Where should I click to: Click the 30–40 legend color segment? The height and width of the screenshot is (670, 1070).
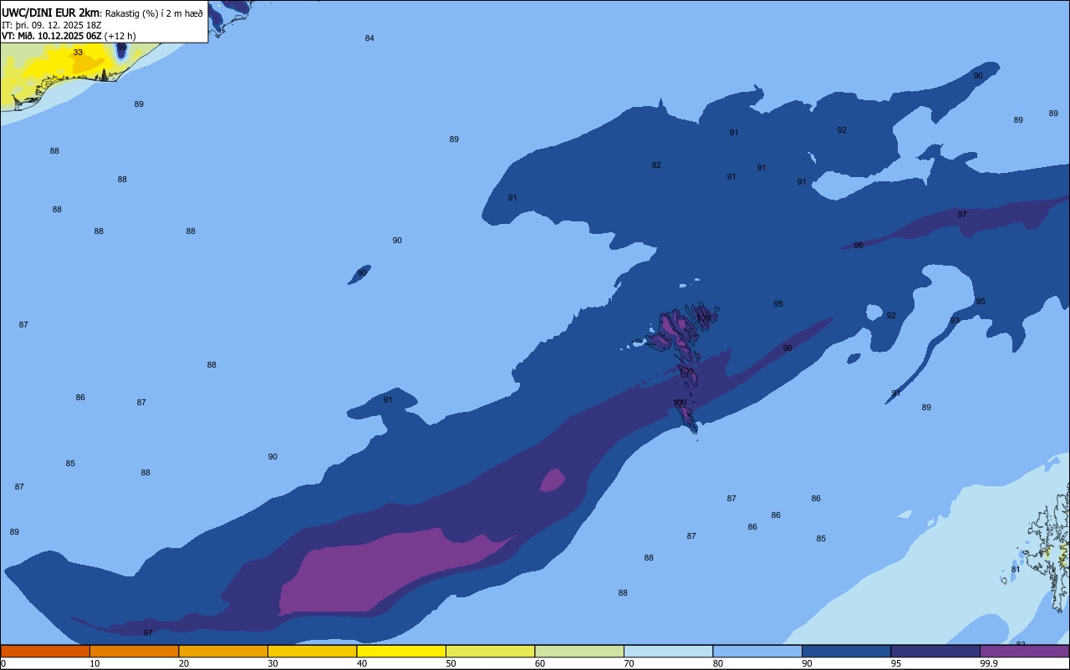[x=312, y=651]
